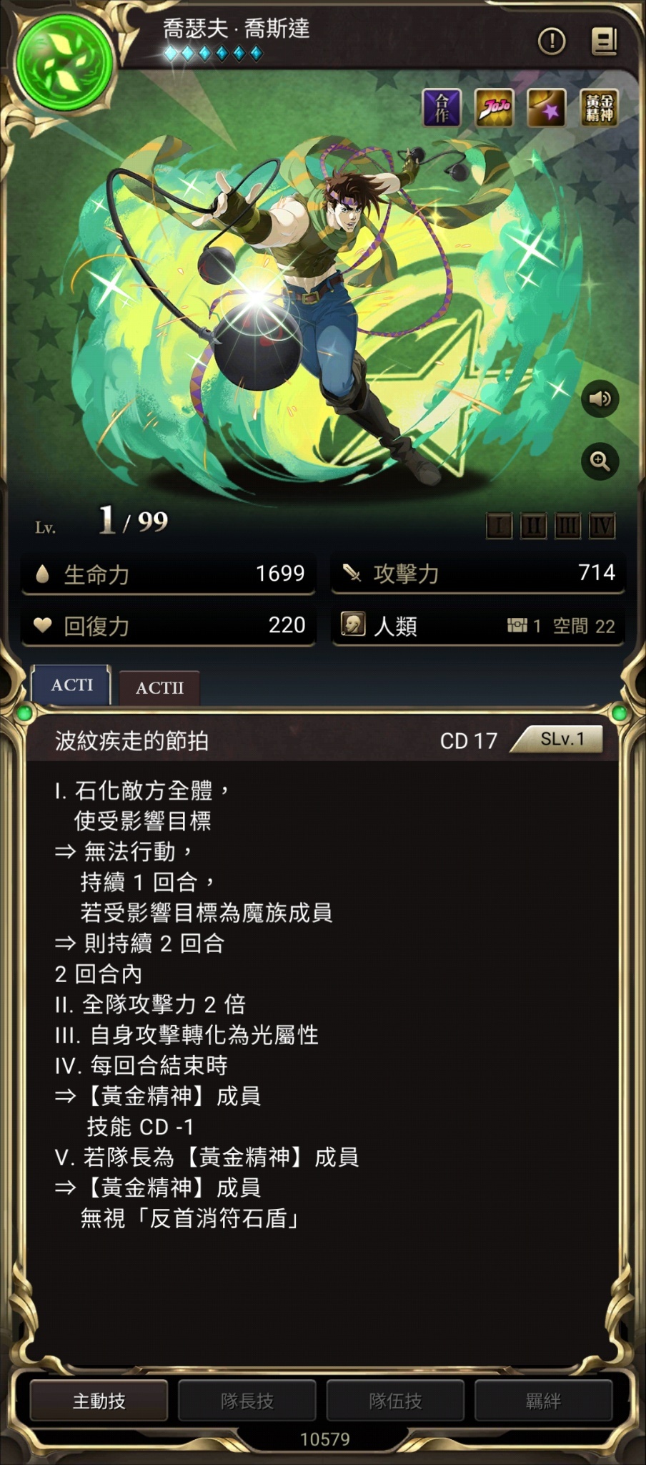Tap the refine stage I slot

[499, 526]
